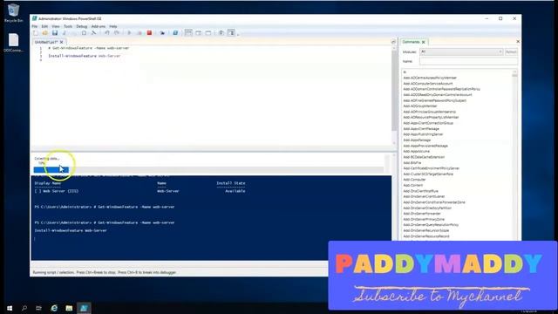Viewport: 558px width, 314px height.
Task: Open the View menu
Action: click(x=56, y=26)
